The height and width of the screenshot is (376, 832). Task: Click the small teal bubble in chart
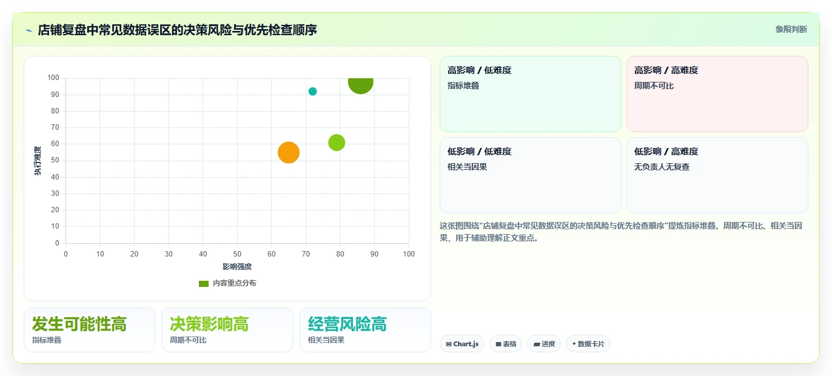(x=312, y=92)
